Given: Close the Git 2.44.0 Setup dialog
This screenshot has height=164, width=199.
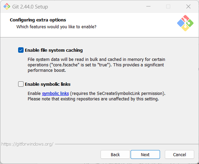Looking at the screenshot, I should [x=188, y=6].
